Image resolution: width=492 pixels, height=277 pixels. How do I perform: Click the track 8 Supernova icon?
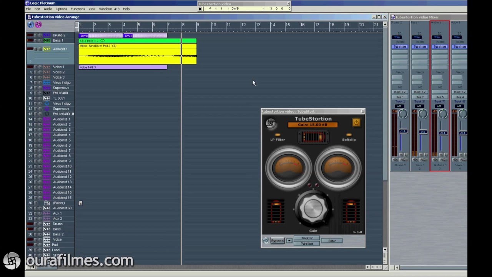[x=47, y=88]
